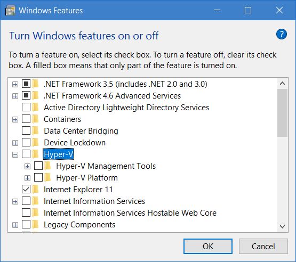Enable the Device Lockdown checkbox
This screenshot has width=296, height=262.
click(26, 142)
